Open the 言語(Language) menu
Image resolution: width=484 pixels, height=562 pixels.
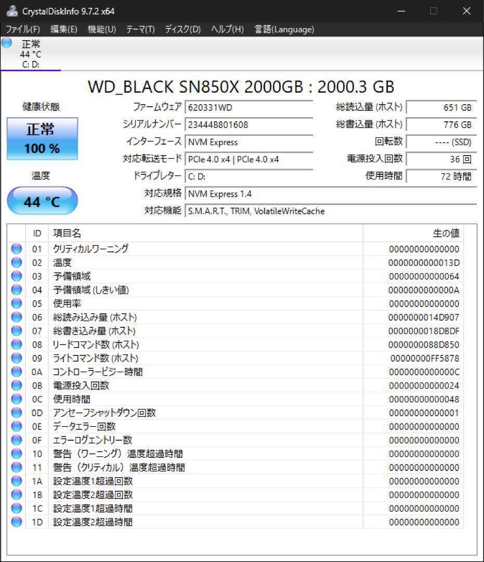(x=283, y=30)
